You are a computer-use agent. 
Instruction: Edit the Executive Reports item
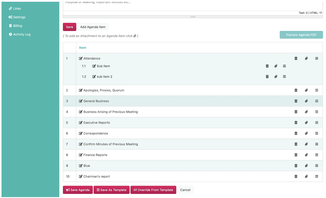click(81, 123)
